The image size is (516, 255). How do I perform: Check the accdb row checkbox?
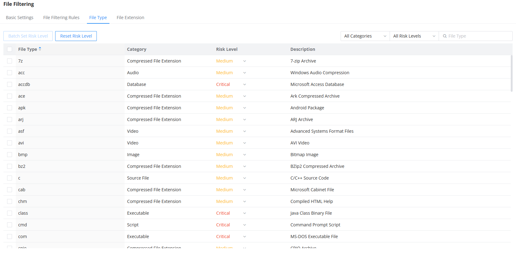click(10, 84)
